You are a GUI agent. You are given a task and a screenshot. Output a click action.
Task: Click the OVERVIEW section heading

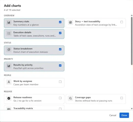(x=9, y=16)
